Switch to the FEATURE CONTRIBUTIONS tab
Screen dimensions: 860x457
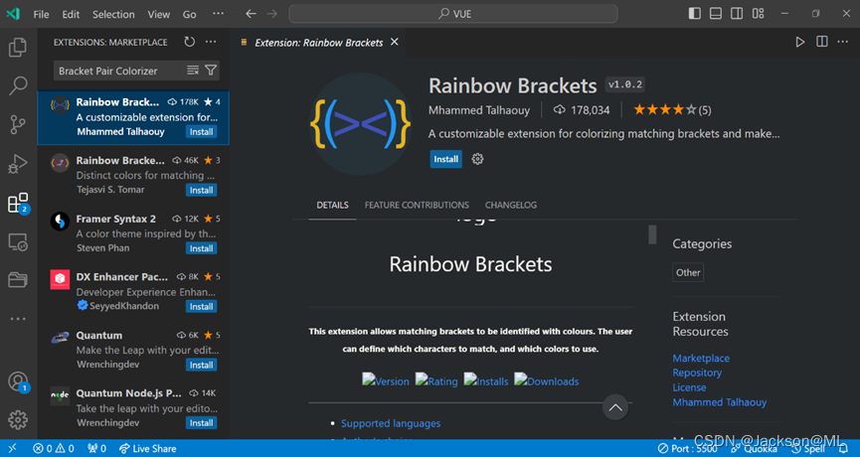click(x=417, y=205)
